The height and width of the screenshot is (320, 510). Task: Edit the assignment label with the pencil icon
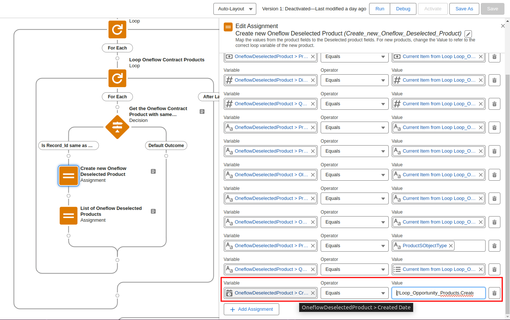tap(468, 34)
